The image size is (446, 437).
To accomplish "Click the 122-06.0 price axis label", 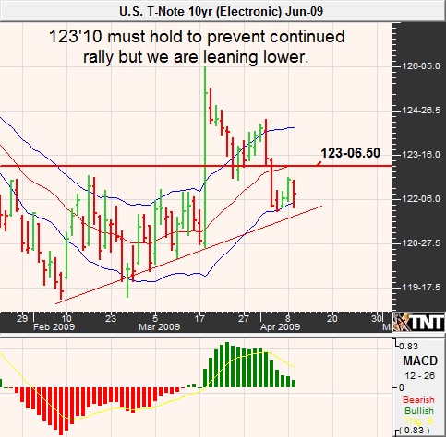I will tap(421, 199).
